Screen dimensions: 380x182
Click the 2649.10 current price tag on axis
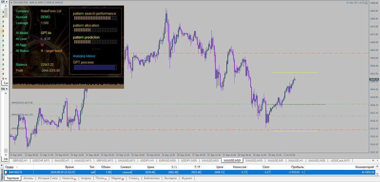[x=374, y=79]
